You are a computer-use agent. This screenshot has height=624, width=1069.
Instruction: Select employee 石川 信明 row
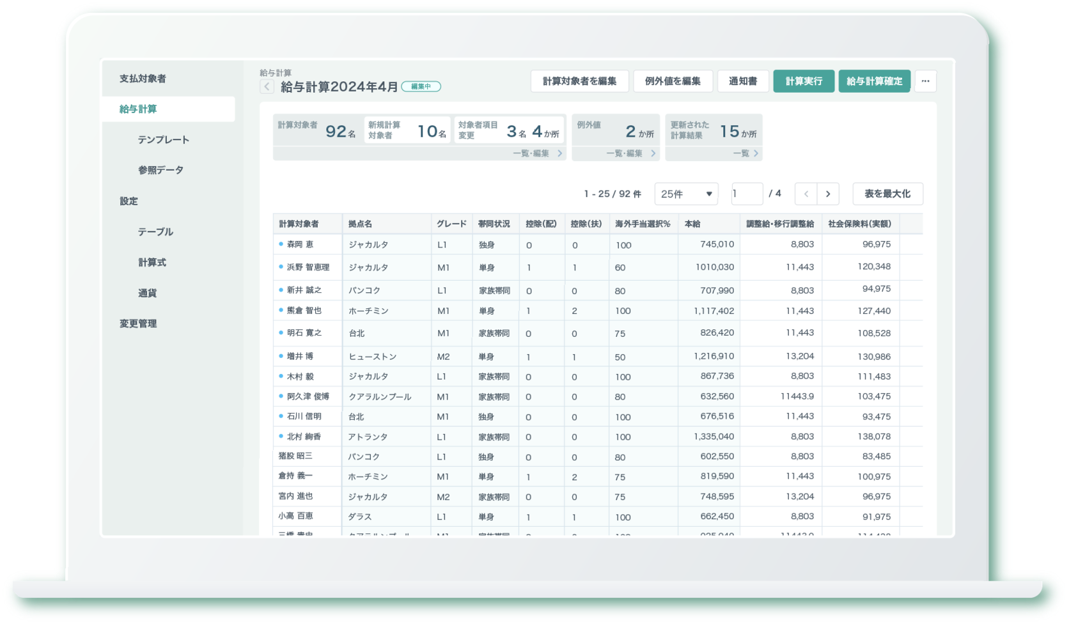pos(598,417)
